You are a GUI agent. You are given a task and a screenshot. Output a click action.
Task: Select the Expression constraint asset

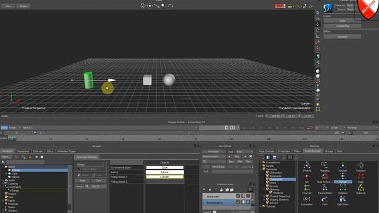click(307, 201)
